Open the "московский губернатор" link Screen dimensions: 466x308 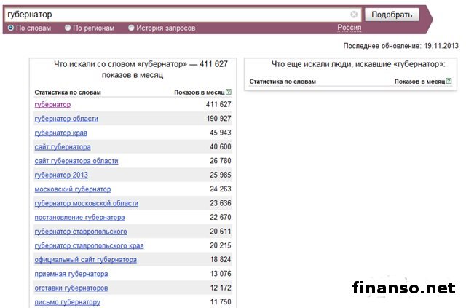tap(73, 189)
